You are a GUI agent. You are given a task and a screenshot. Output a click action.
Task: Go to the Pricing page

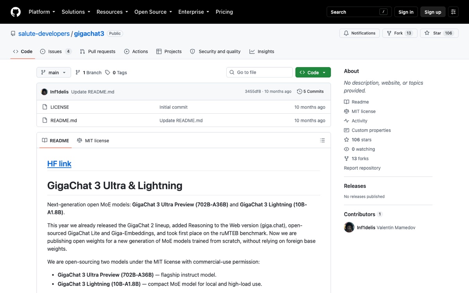(x=224, y=12)
